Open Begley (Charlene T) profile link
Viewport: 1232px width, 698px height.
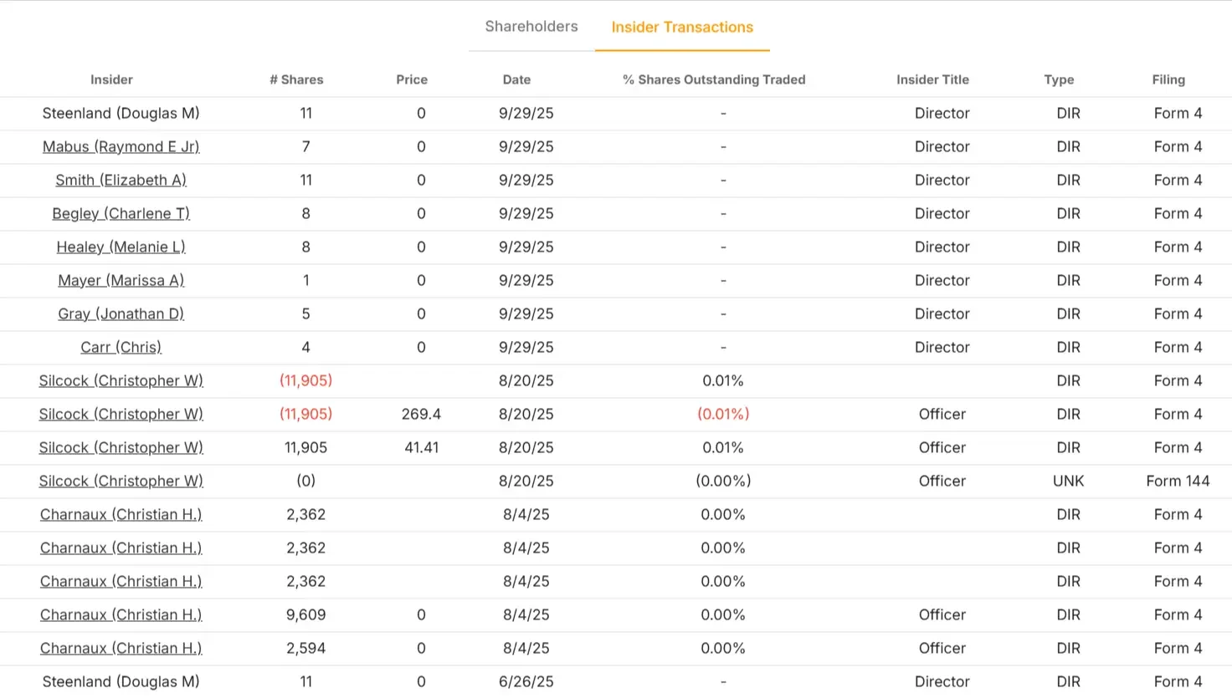tap(121, 213)
